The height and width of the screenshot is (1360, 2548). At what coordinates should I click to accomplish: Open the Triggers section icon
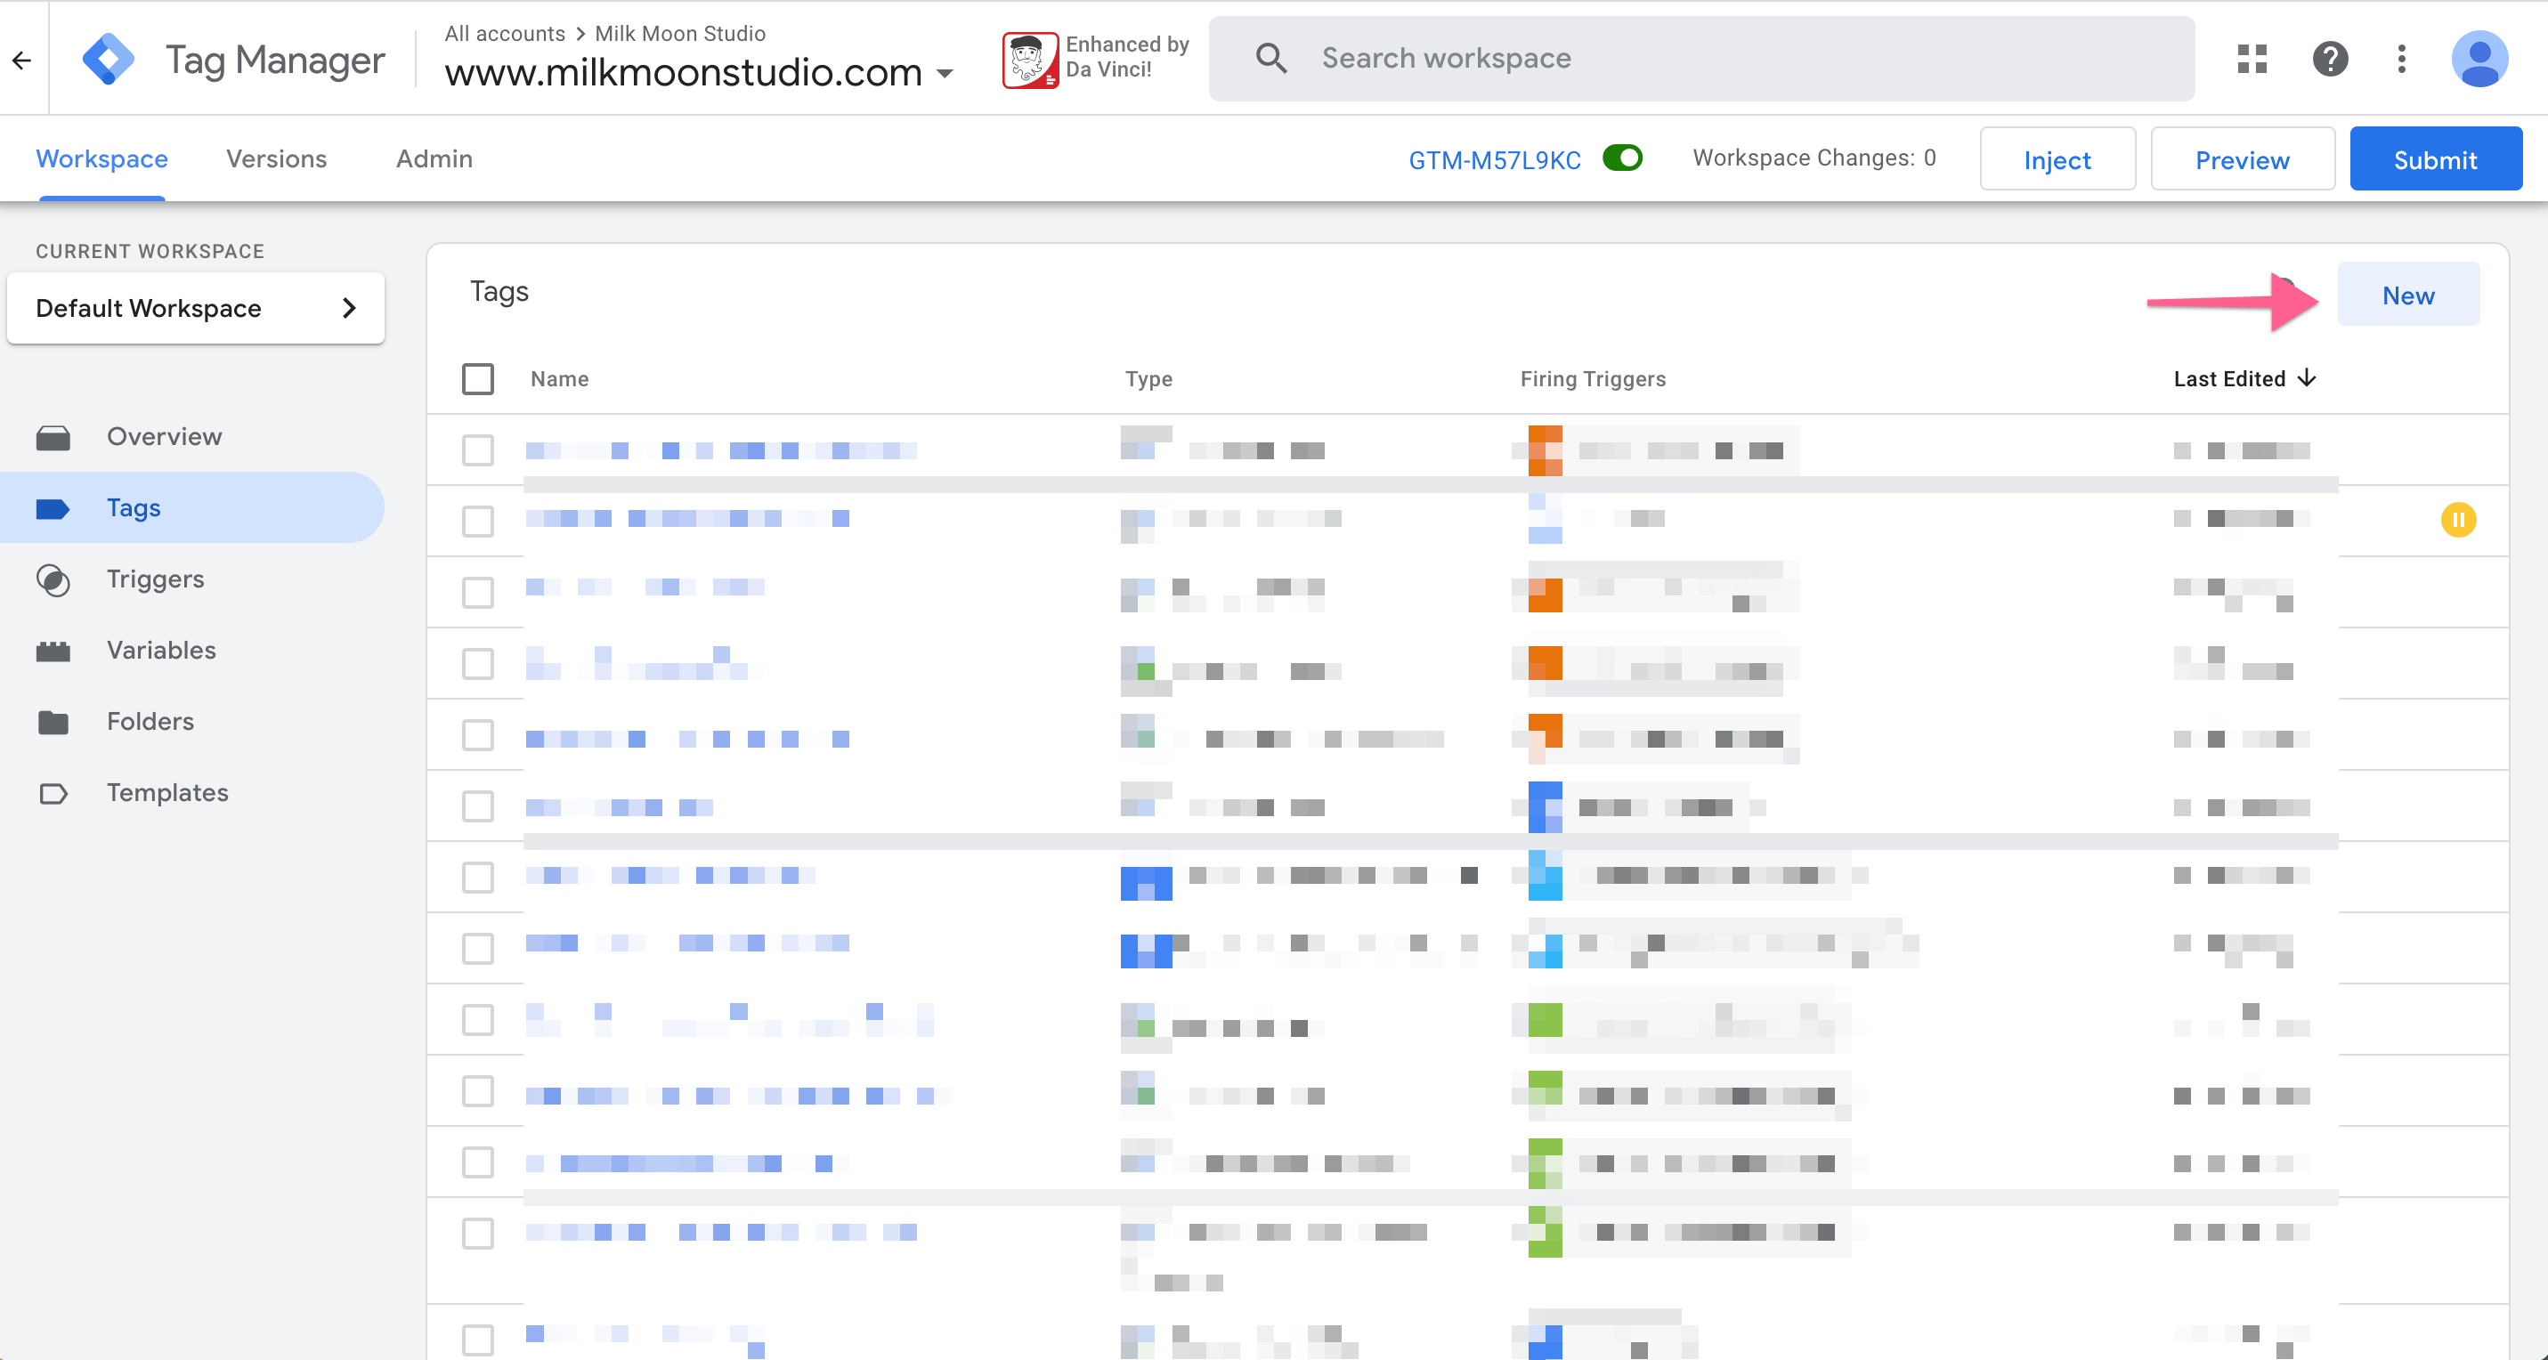click(53, 579)
